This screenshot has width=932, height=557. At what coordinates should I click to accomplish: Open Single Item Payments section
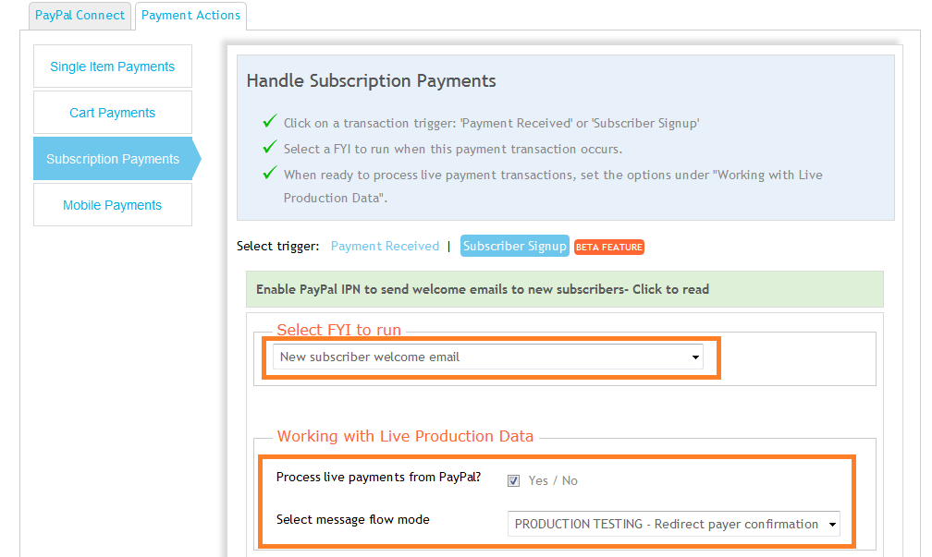[x=113, y=67]
